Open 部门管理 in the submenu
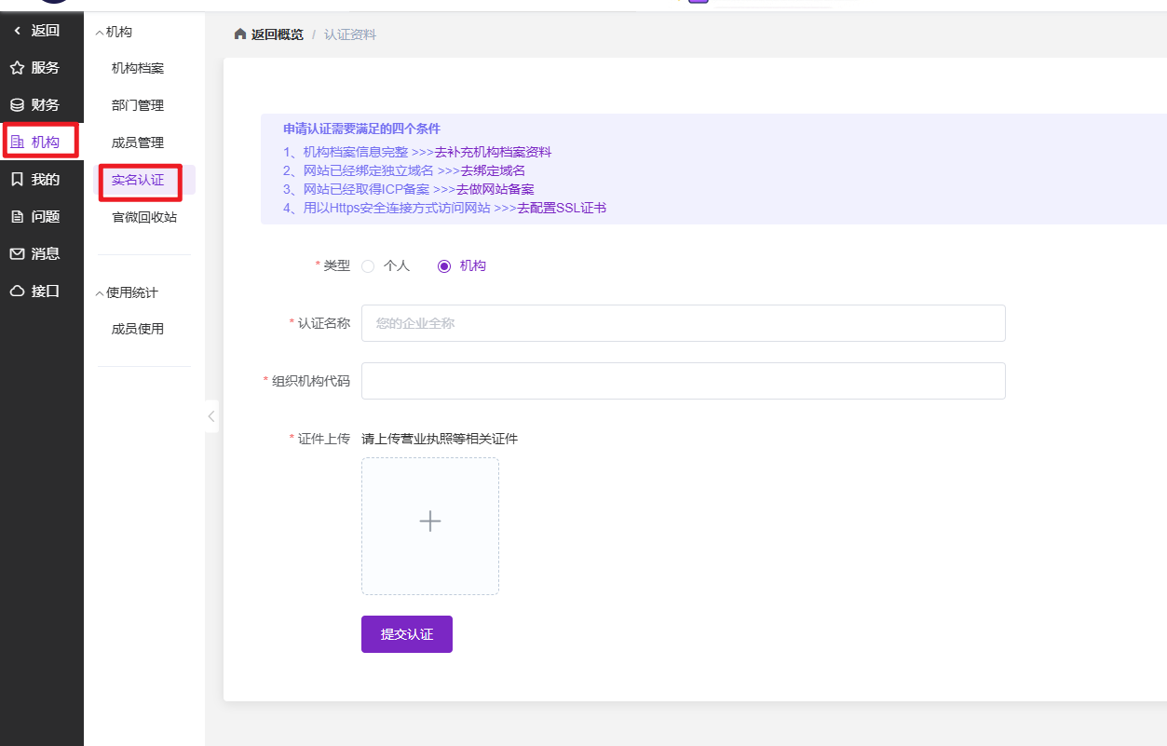The image size is (1167, 746). tap(138, 105)
